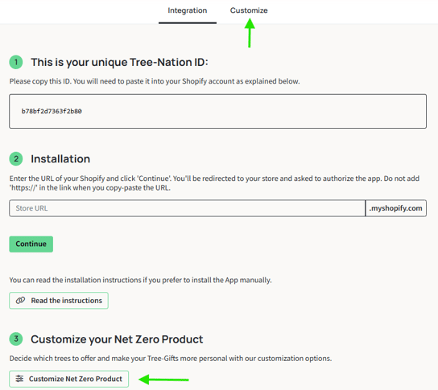Click the green Continue button
Viewport: 438px width, 390px height.
(x=31, y=244)
